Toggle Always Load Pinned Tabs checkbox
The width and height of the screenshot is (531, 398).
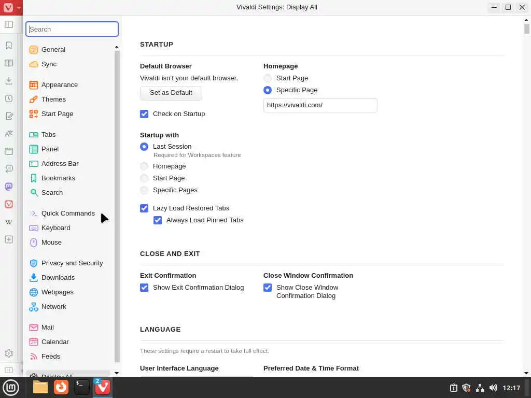[x=158, y=220]
